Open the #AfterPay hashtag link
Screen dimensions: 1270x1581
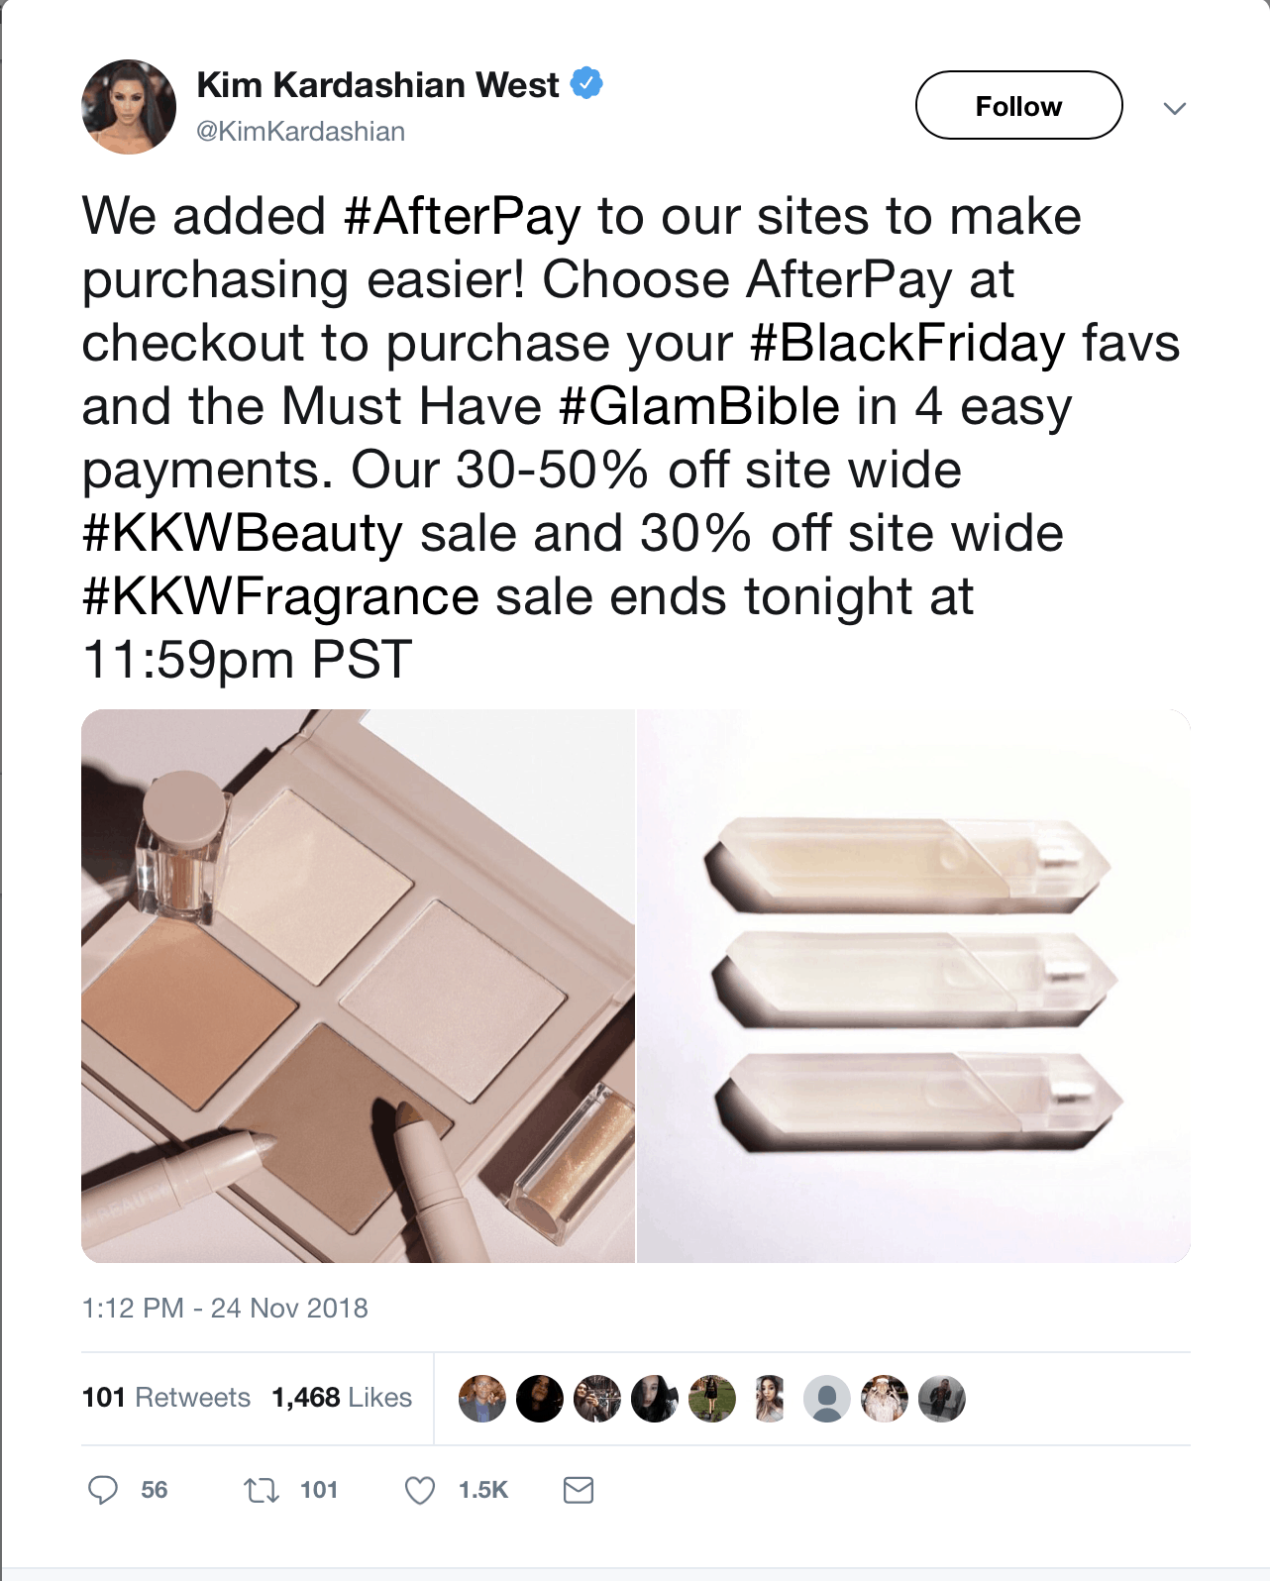pos(462,216)
